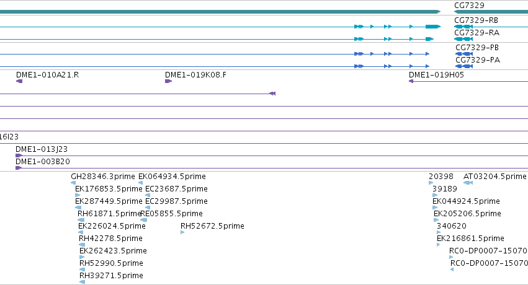The width and height of the screenshot is (528, 285).
Task: Click the CG7329-PA protein label
Action: tap(478, 60)
